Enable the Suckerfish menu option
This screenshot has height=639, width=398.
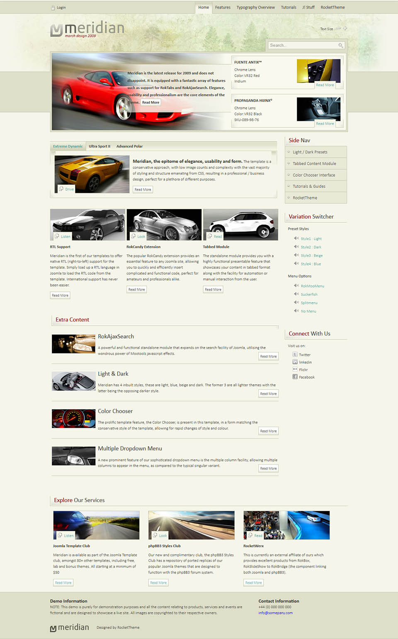(309, 295)
